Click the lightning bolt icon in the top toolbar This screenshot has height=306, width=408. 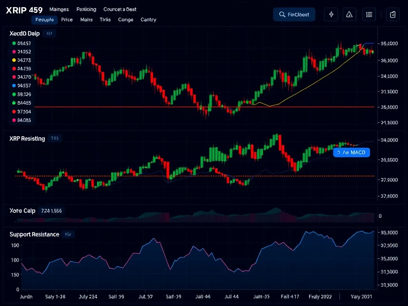[x=331, y=15]
